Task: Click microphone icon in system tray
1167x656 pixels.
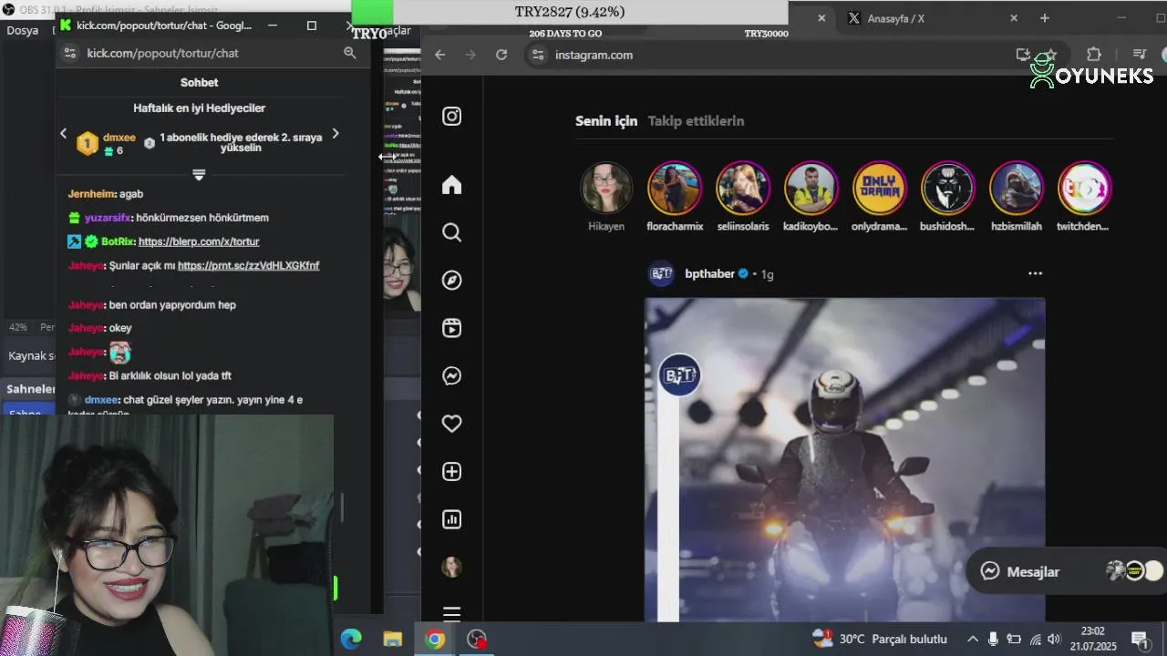Action: point(993,639)
